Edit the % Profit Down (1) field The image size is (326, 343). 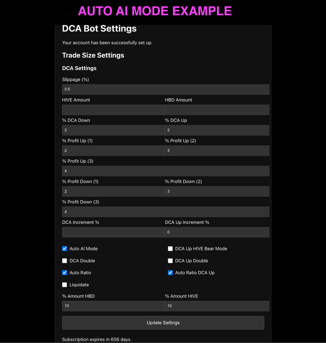click(x=113, y=191)
